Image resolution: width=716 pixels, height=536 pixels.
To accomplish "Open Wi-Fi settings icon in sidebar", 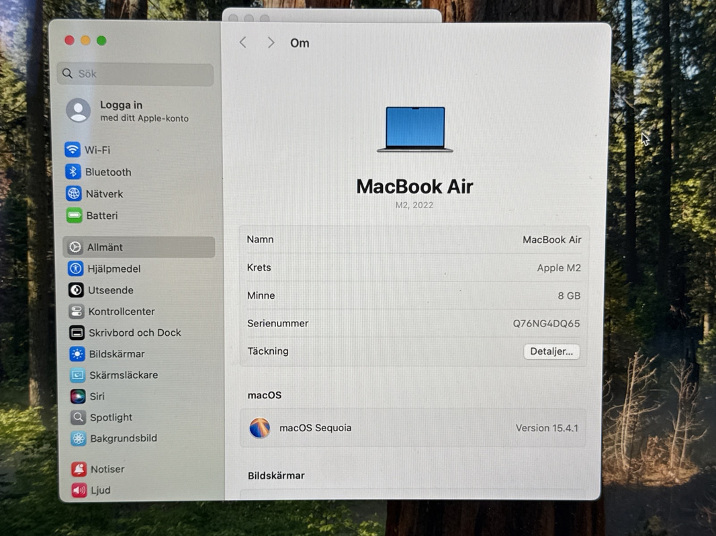I will 73,150.
